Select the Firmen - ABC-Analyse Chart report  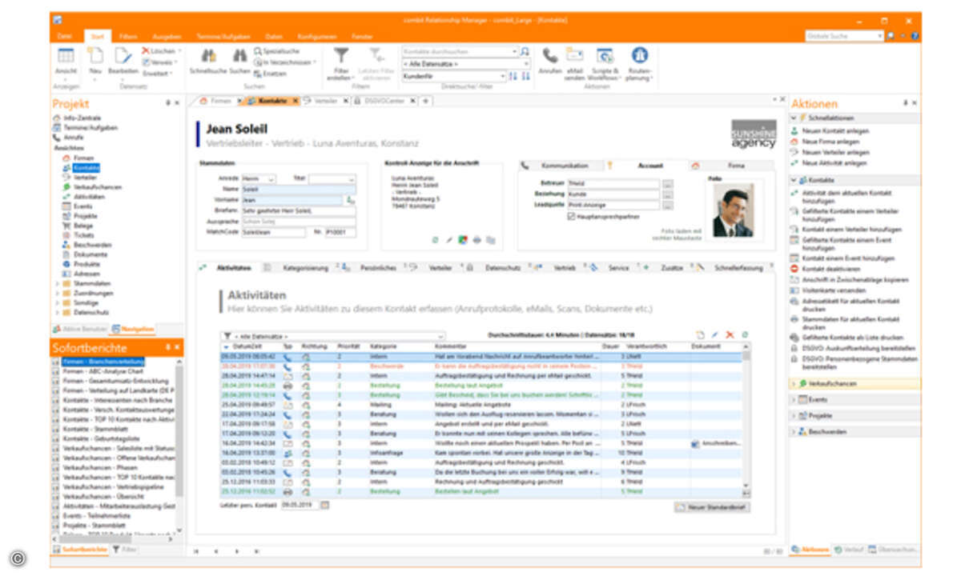103,371
